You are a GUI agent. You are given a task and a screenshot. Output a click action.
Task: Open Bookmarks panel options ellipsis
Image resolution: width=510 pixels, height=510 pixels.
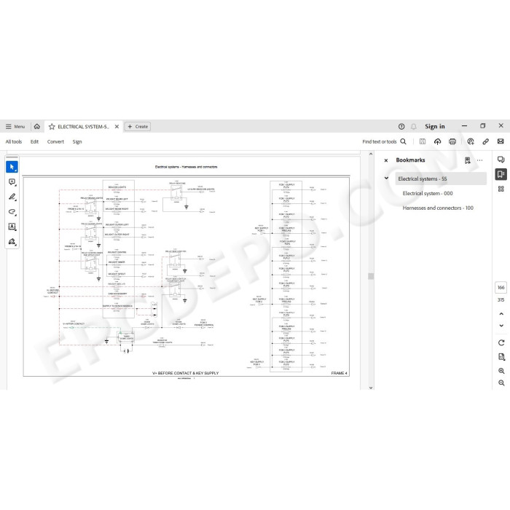[479, 160]
